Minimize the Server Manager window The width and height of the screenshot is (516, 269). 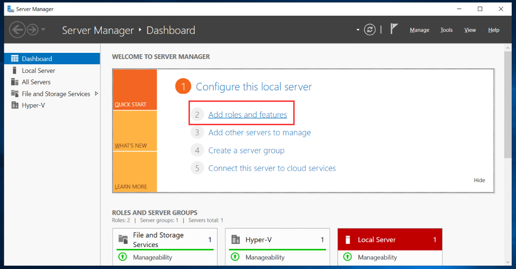tap(459, 9)
